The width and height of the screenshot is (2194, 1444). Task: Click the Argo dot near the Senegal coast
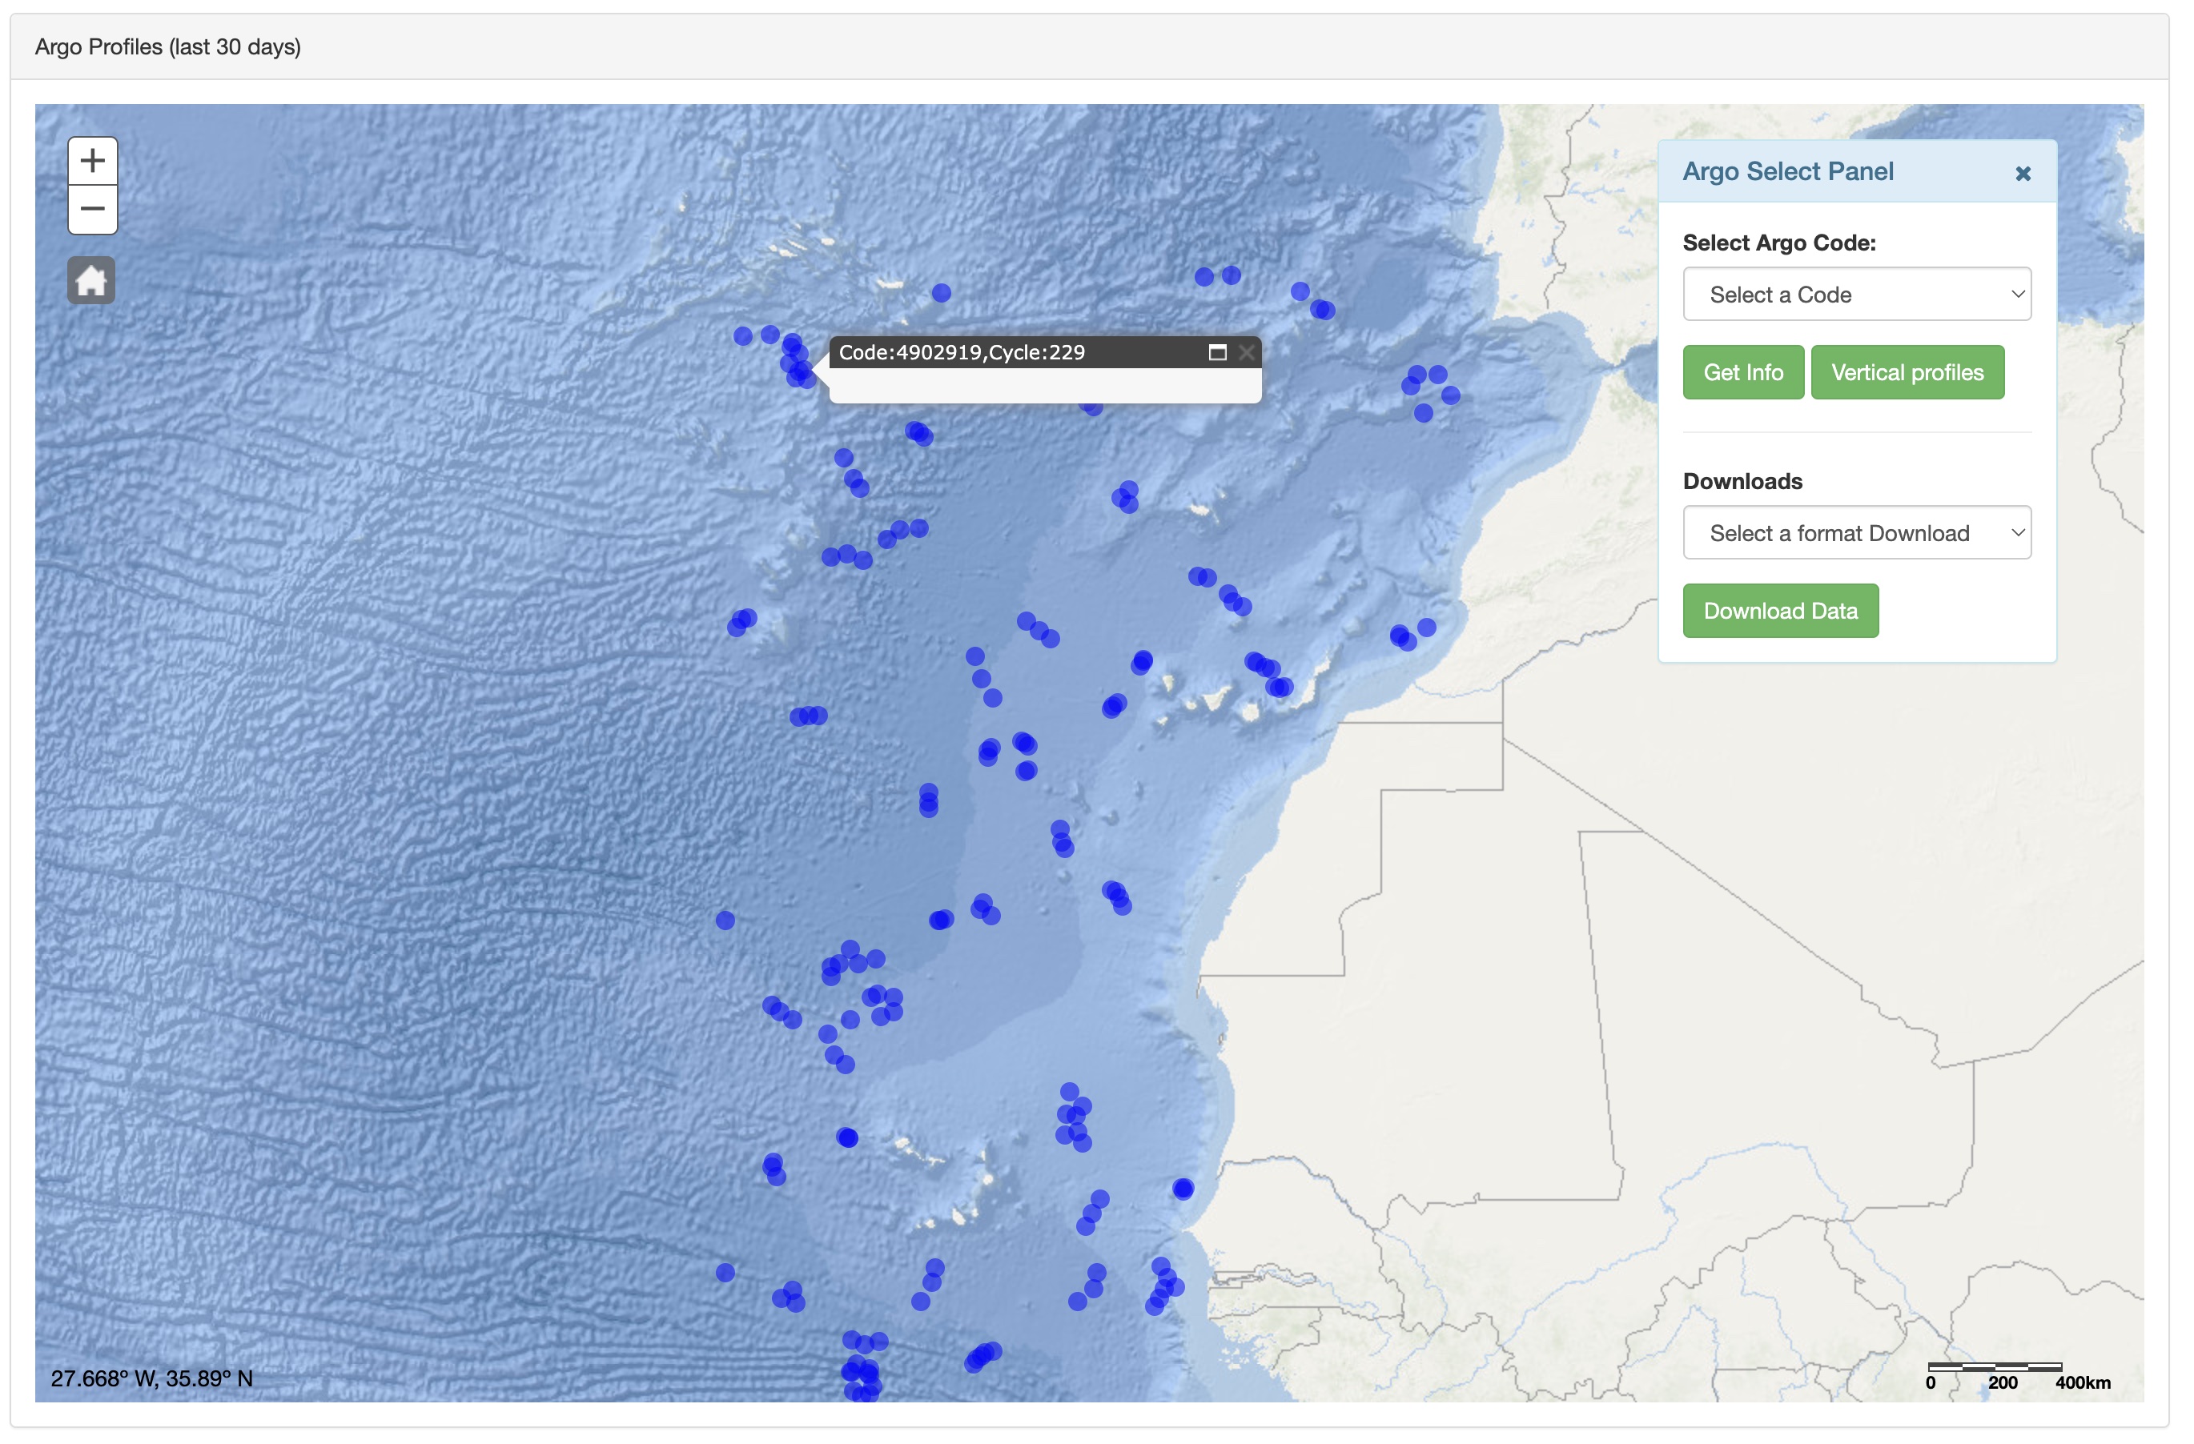coord(1183,1189)
